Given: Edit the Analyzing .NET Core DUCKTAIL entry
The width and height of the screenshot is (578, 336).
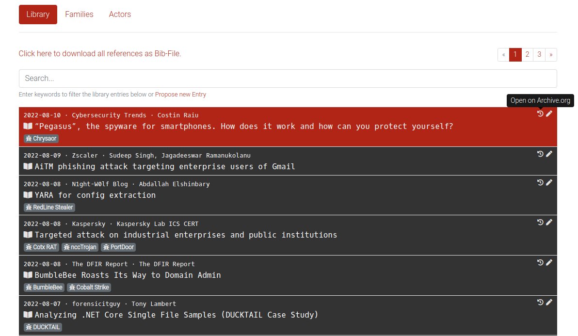Looking at the screenshot, I should tap(549, 302).
